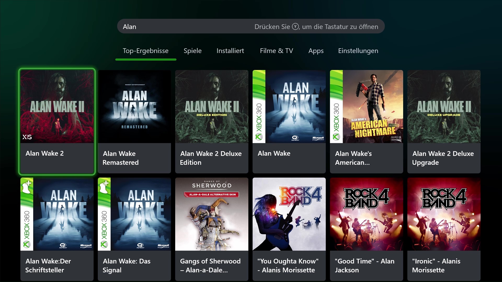This screenshot has width=502, height=282.
Task: Click "Good Time" - Alan Jackson title
Action: pos(364,266)
